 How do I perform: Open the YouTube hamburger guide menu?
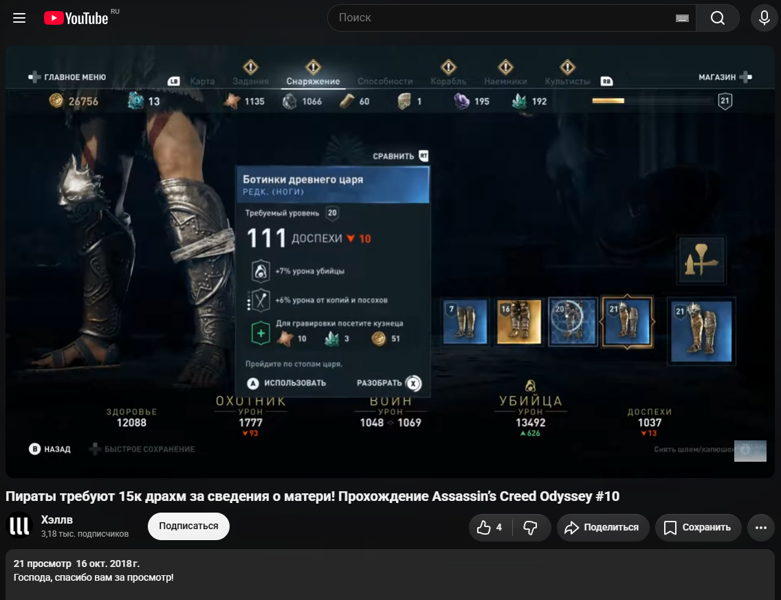click(19, 18)
